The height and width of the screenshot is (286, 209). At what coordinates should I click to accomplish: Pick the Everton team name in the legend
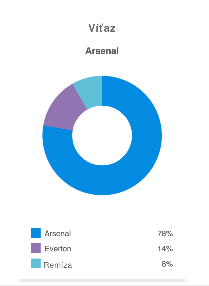[58, 249]
